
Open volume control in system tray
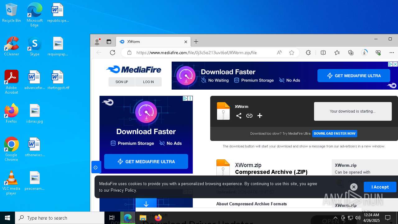coord(358,218)
